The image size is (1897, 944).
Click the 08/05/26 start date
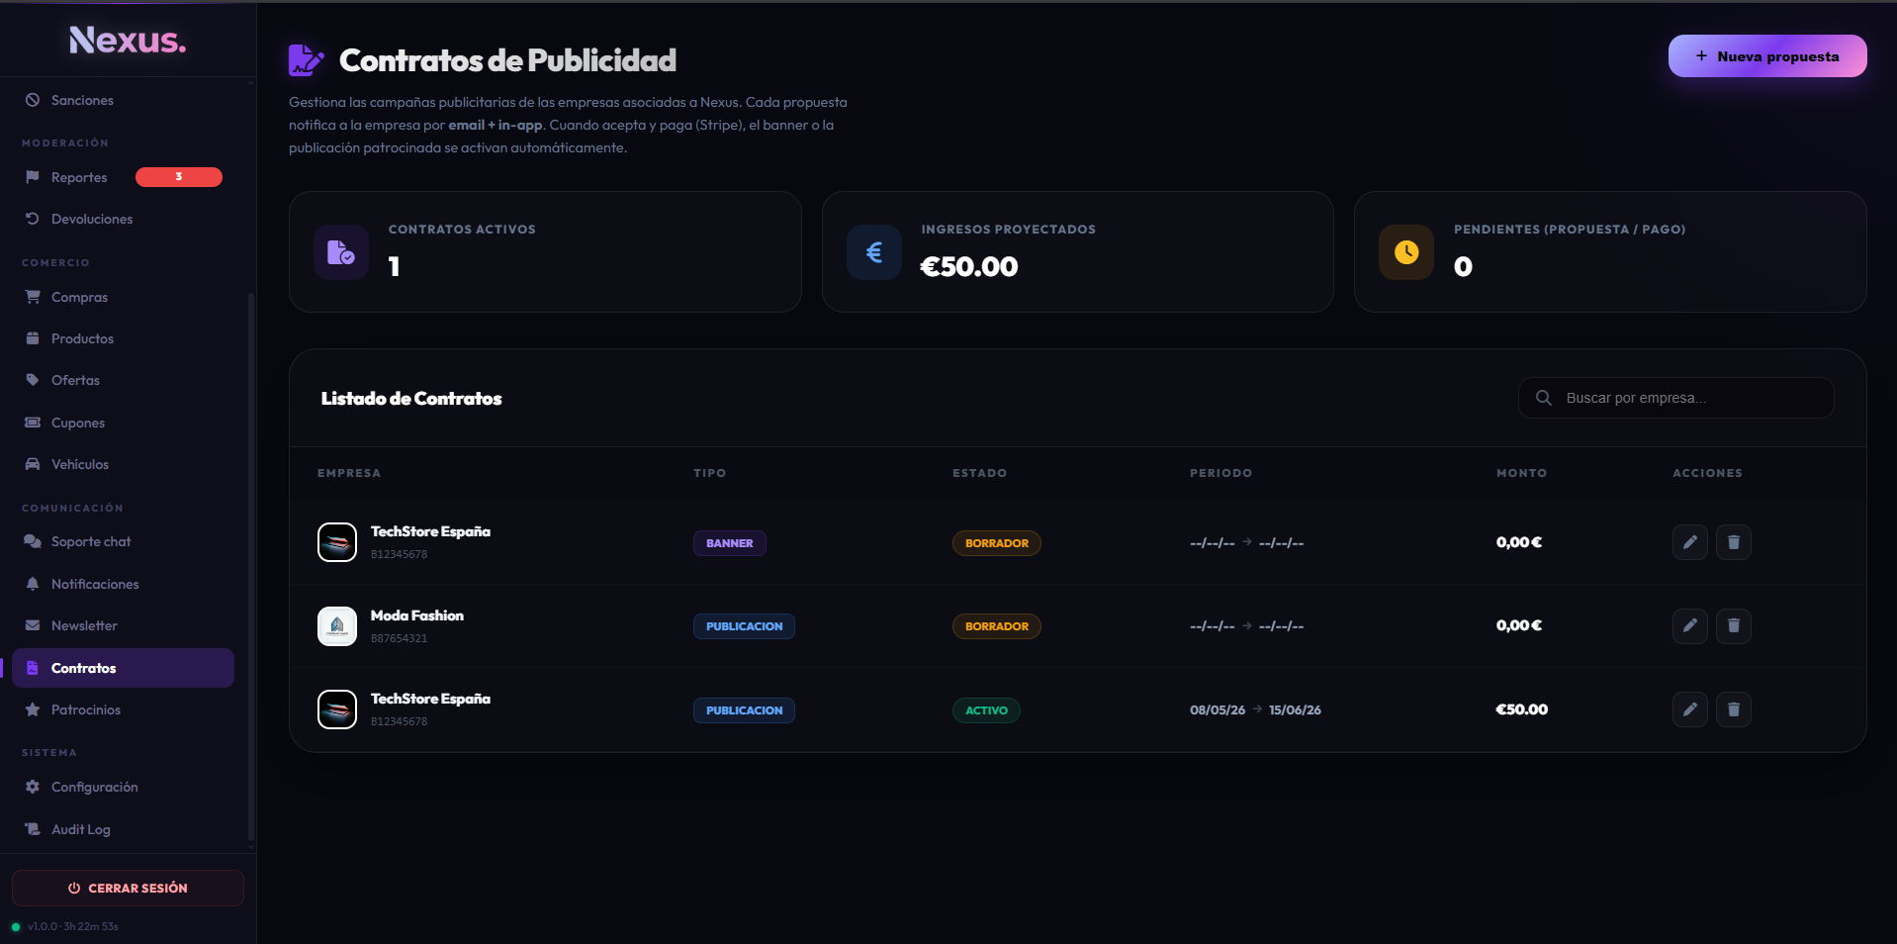1218,709
